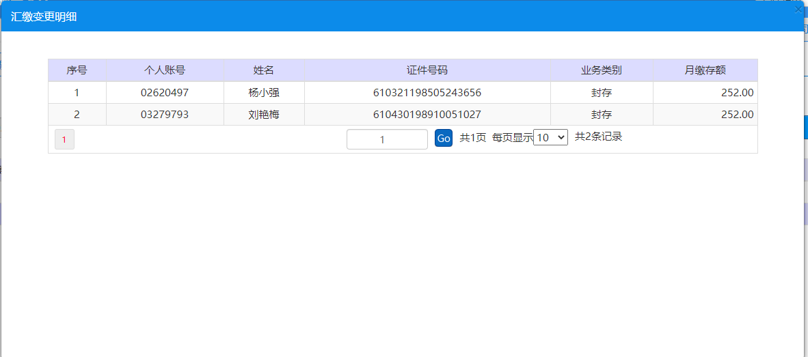Click the 姓名 column header
This screenshot has height=357, width=808.
point(264,70)
